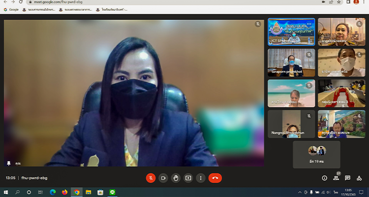Select the tile with mountain painting background

[342, 124]
